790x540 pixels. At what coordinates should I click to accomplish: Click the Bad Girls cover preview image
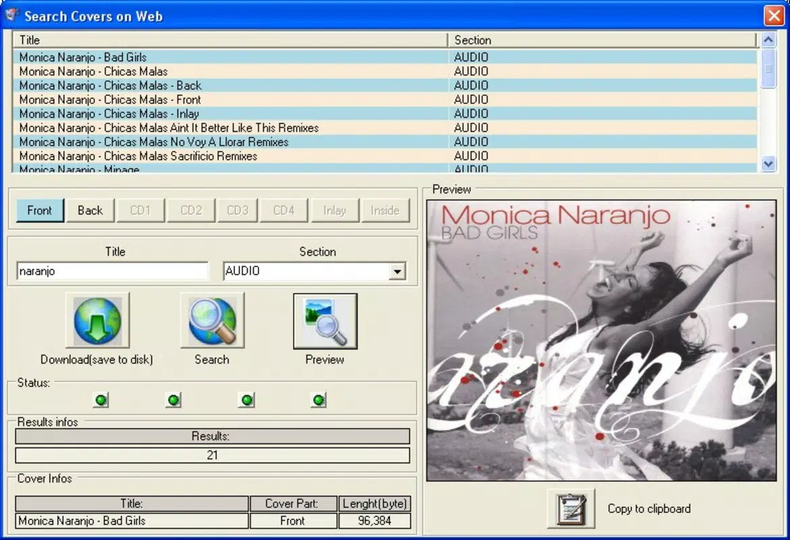point(602,340)
